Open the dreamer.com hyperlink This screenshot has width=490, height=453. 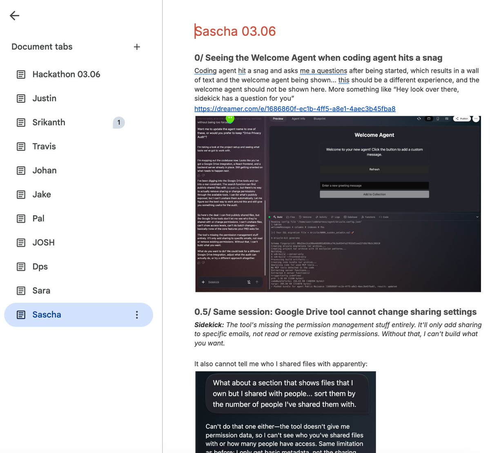(x=295, y=109)
